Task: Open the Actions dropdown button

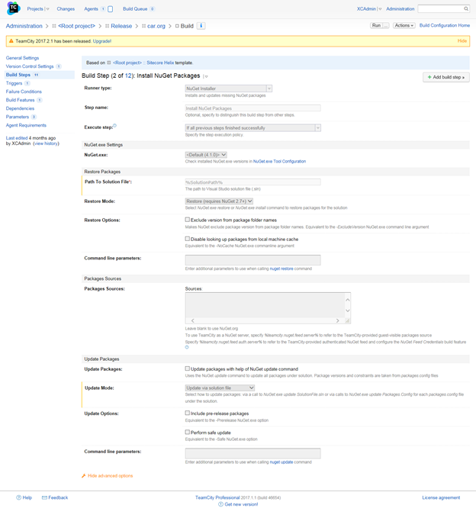Action: [404, 26]
